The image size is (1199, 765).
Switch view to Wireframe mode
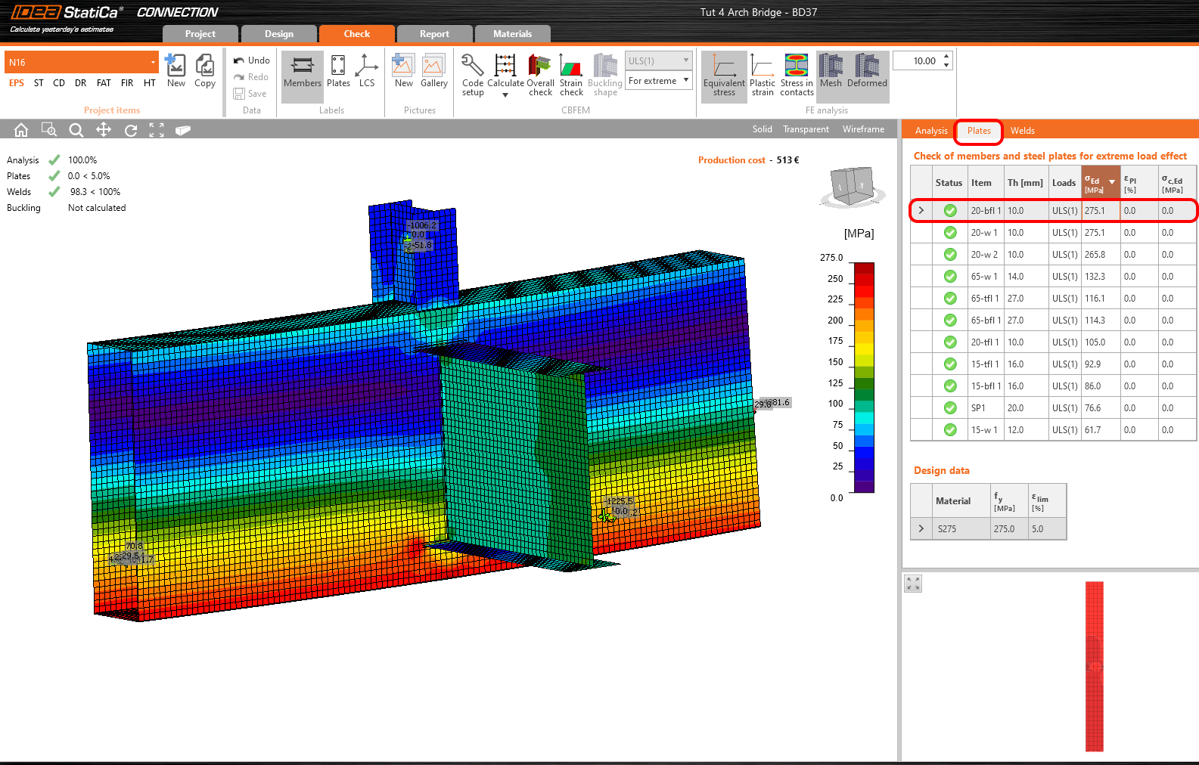point(863,129)
